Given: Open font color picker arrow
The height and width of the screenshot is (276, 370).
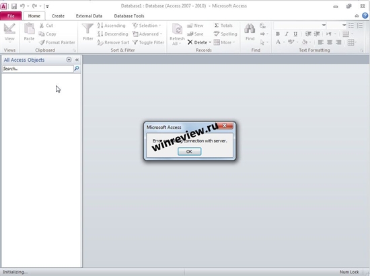Looking at the screenshot, I should point(284,42).
